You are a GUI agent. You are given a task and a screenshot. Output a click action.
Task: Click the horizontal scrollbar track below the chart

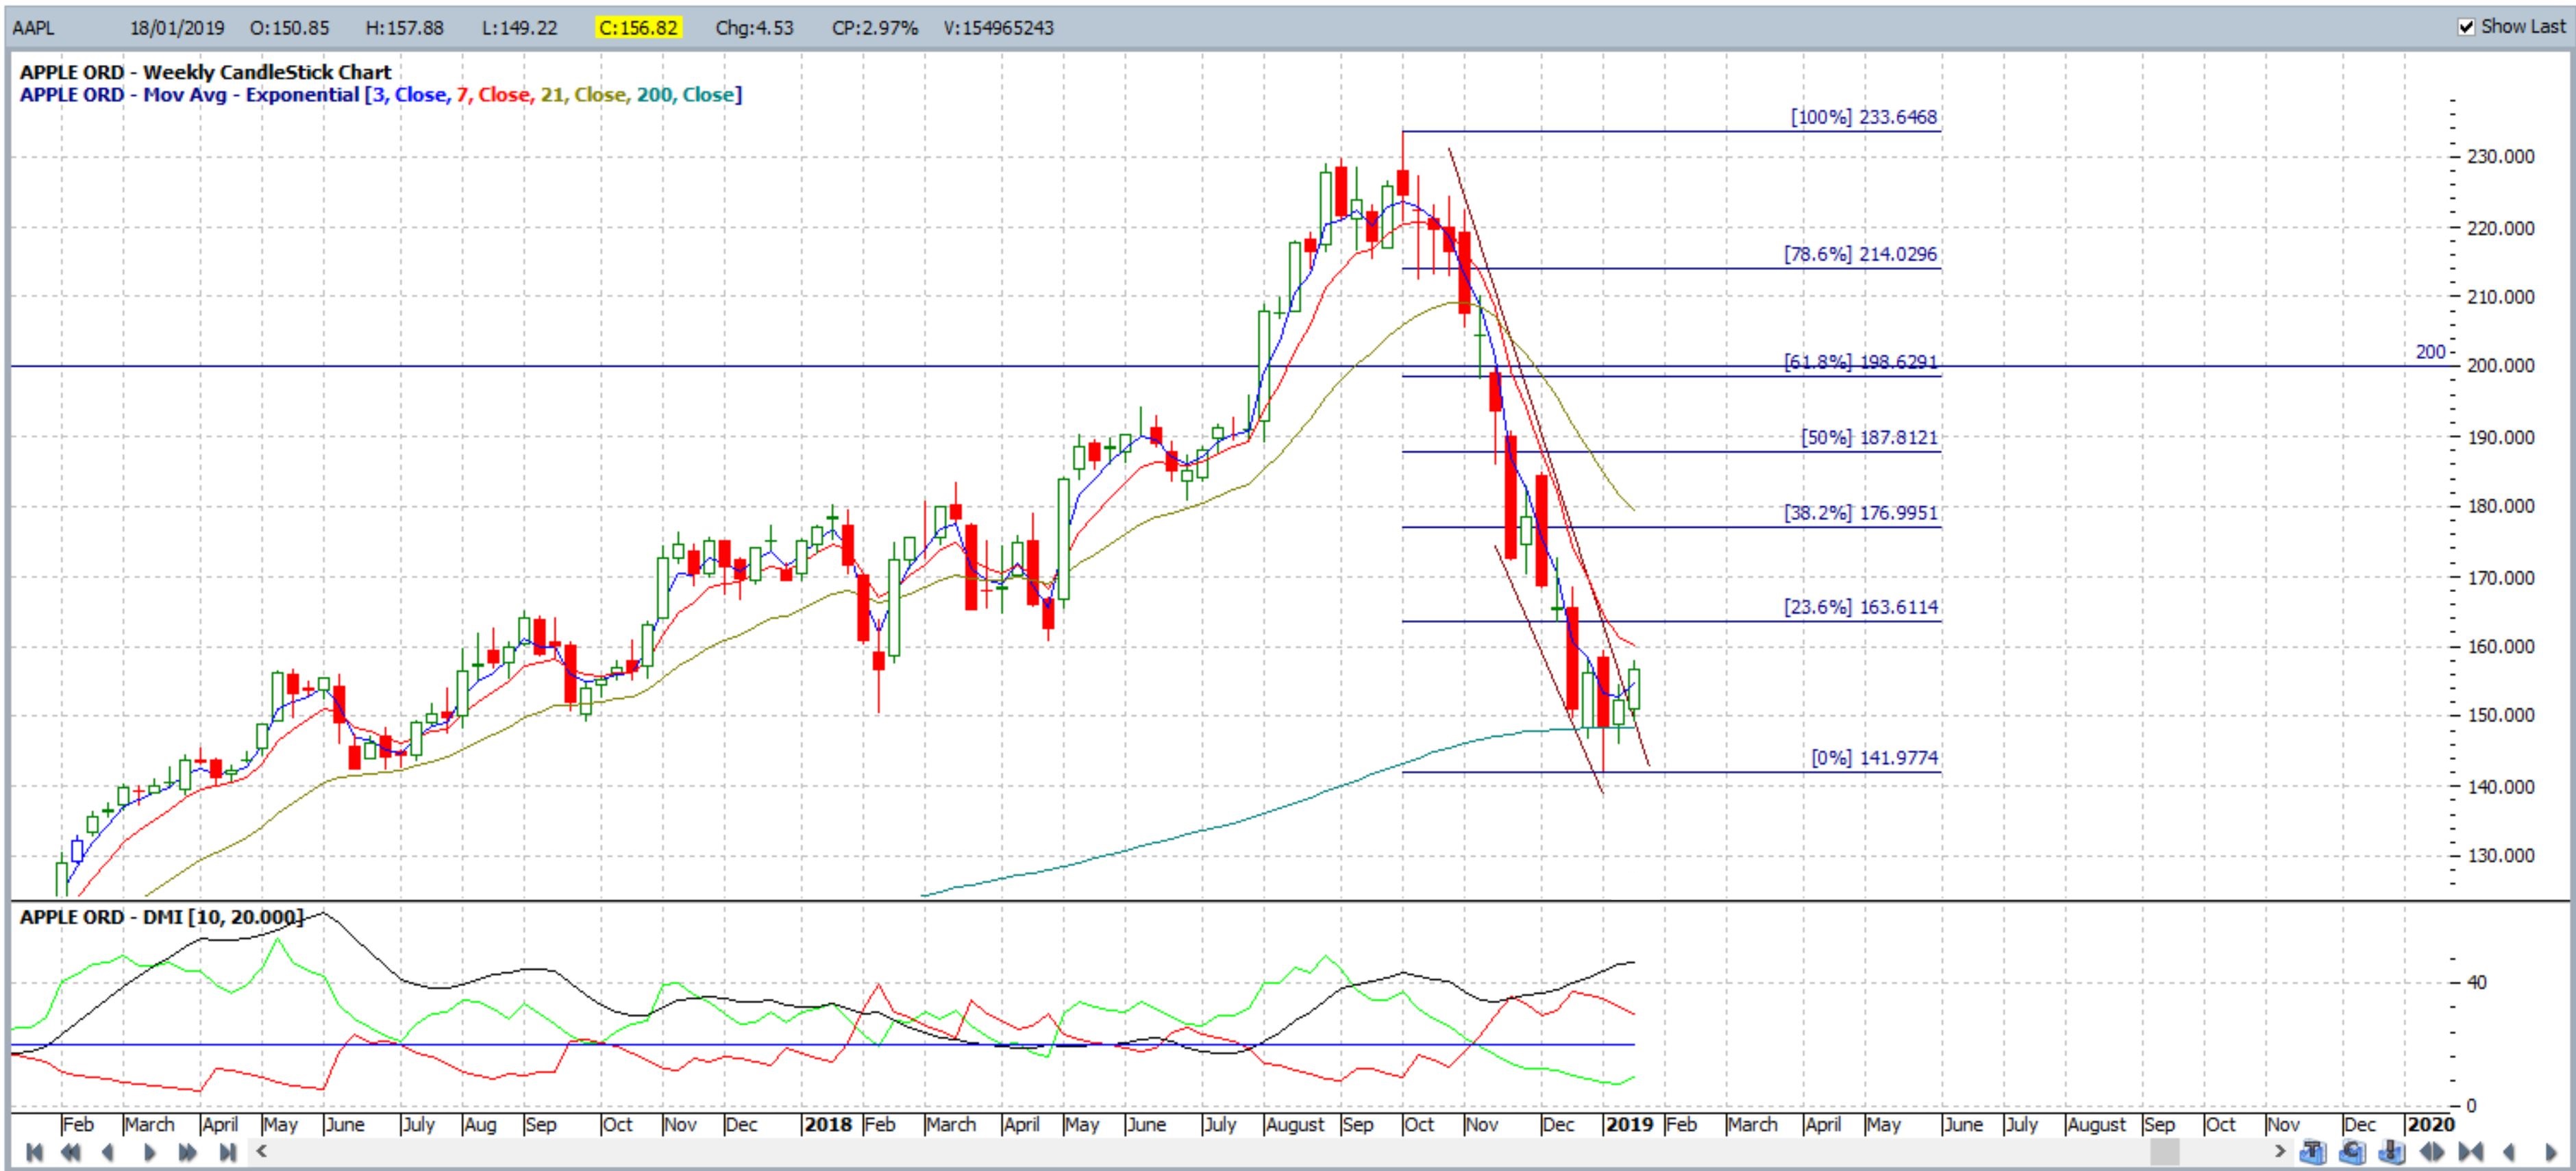click(x=1271, y=1151)
